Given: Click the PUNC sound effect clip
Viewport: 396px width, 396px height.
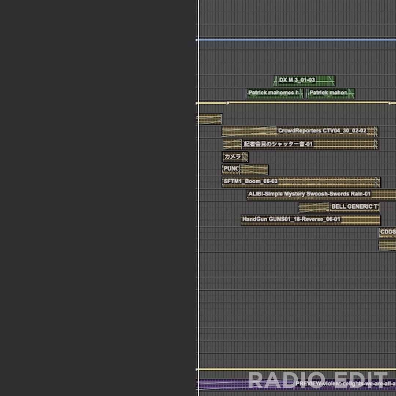Looking at the screenshot, I should (230, 169).
